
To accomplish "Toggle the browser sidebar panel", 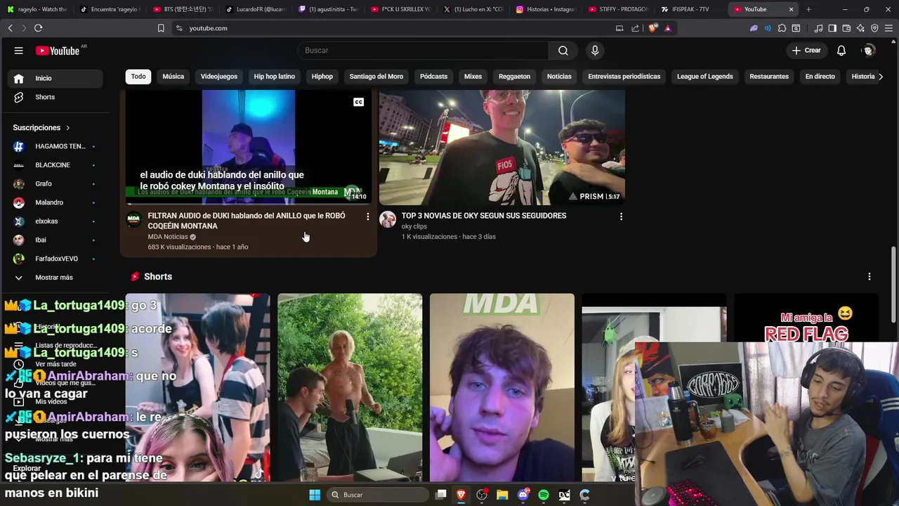I will 832,28.
